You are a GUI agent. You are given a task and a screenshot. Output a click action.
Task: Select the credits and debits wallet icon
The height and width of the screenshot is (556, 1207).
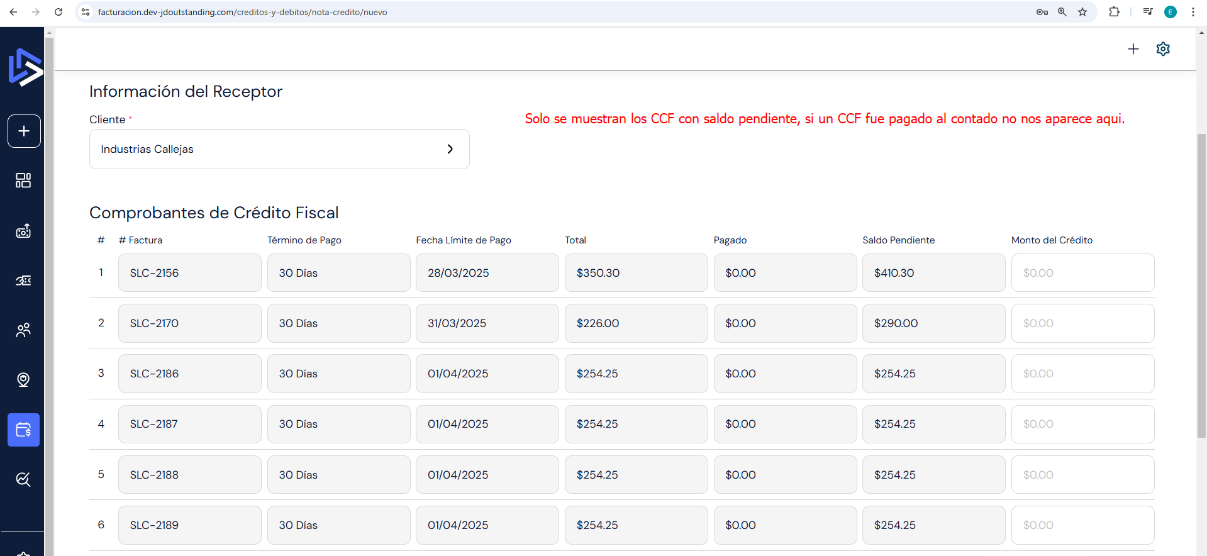[23, 430]
